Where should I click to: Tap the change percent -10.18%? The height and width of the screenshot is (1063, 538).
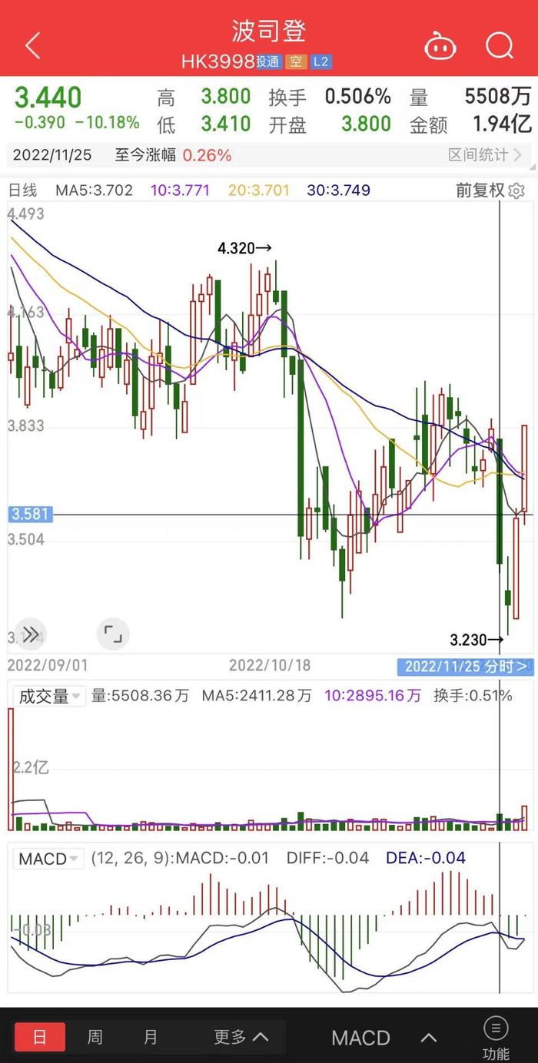[108, 123]
